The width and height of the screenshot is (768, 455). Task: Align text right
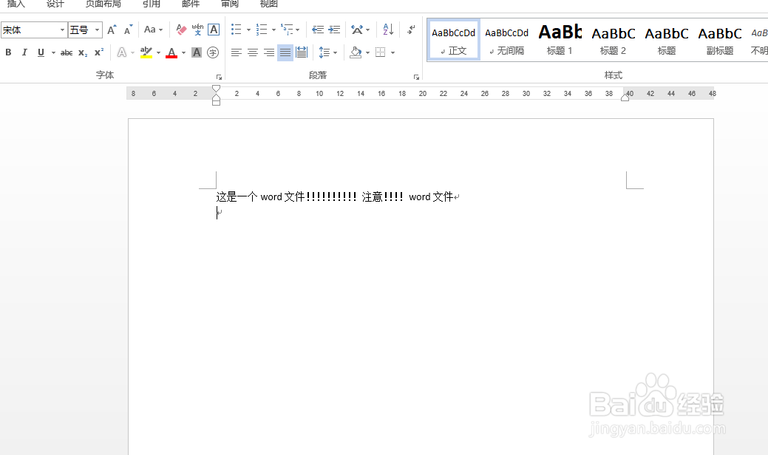coord(269,52)
